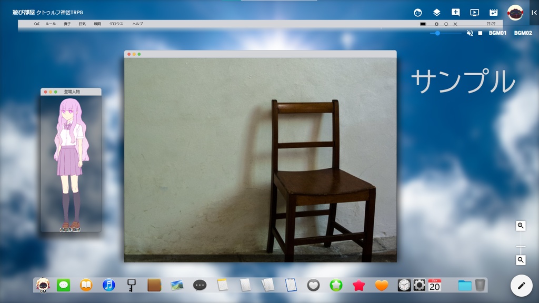Click the add-note plus icon
This screenshot has height=303, width=539.
(x=455, y=13)
